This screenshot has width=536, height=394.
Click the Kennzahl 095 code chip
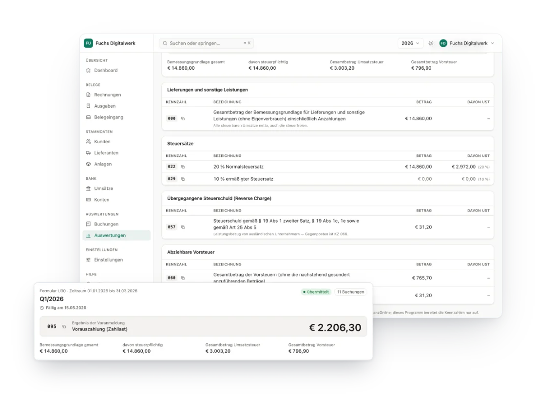pos(52,326)
